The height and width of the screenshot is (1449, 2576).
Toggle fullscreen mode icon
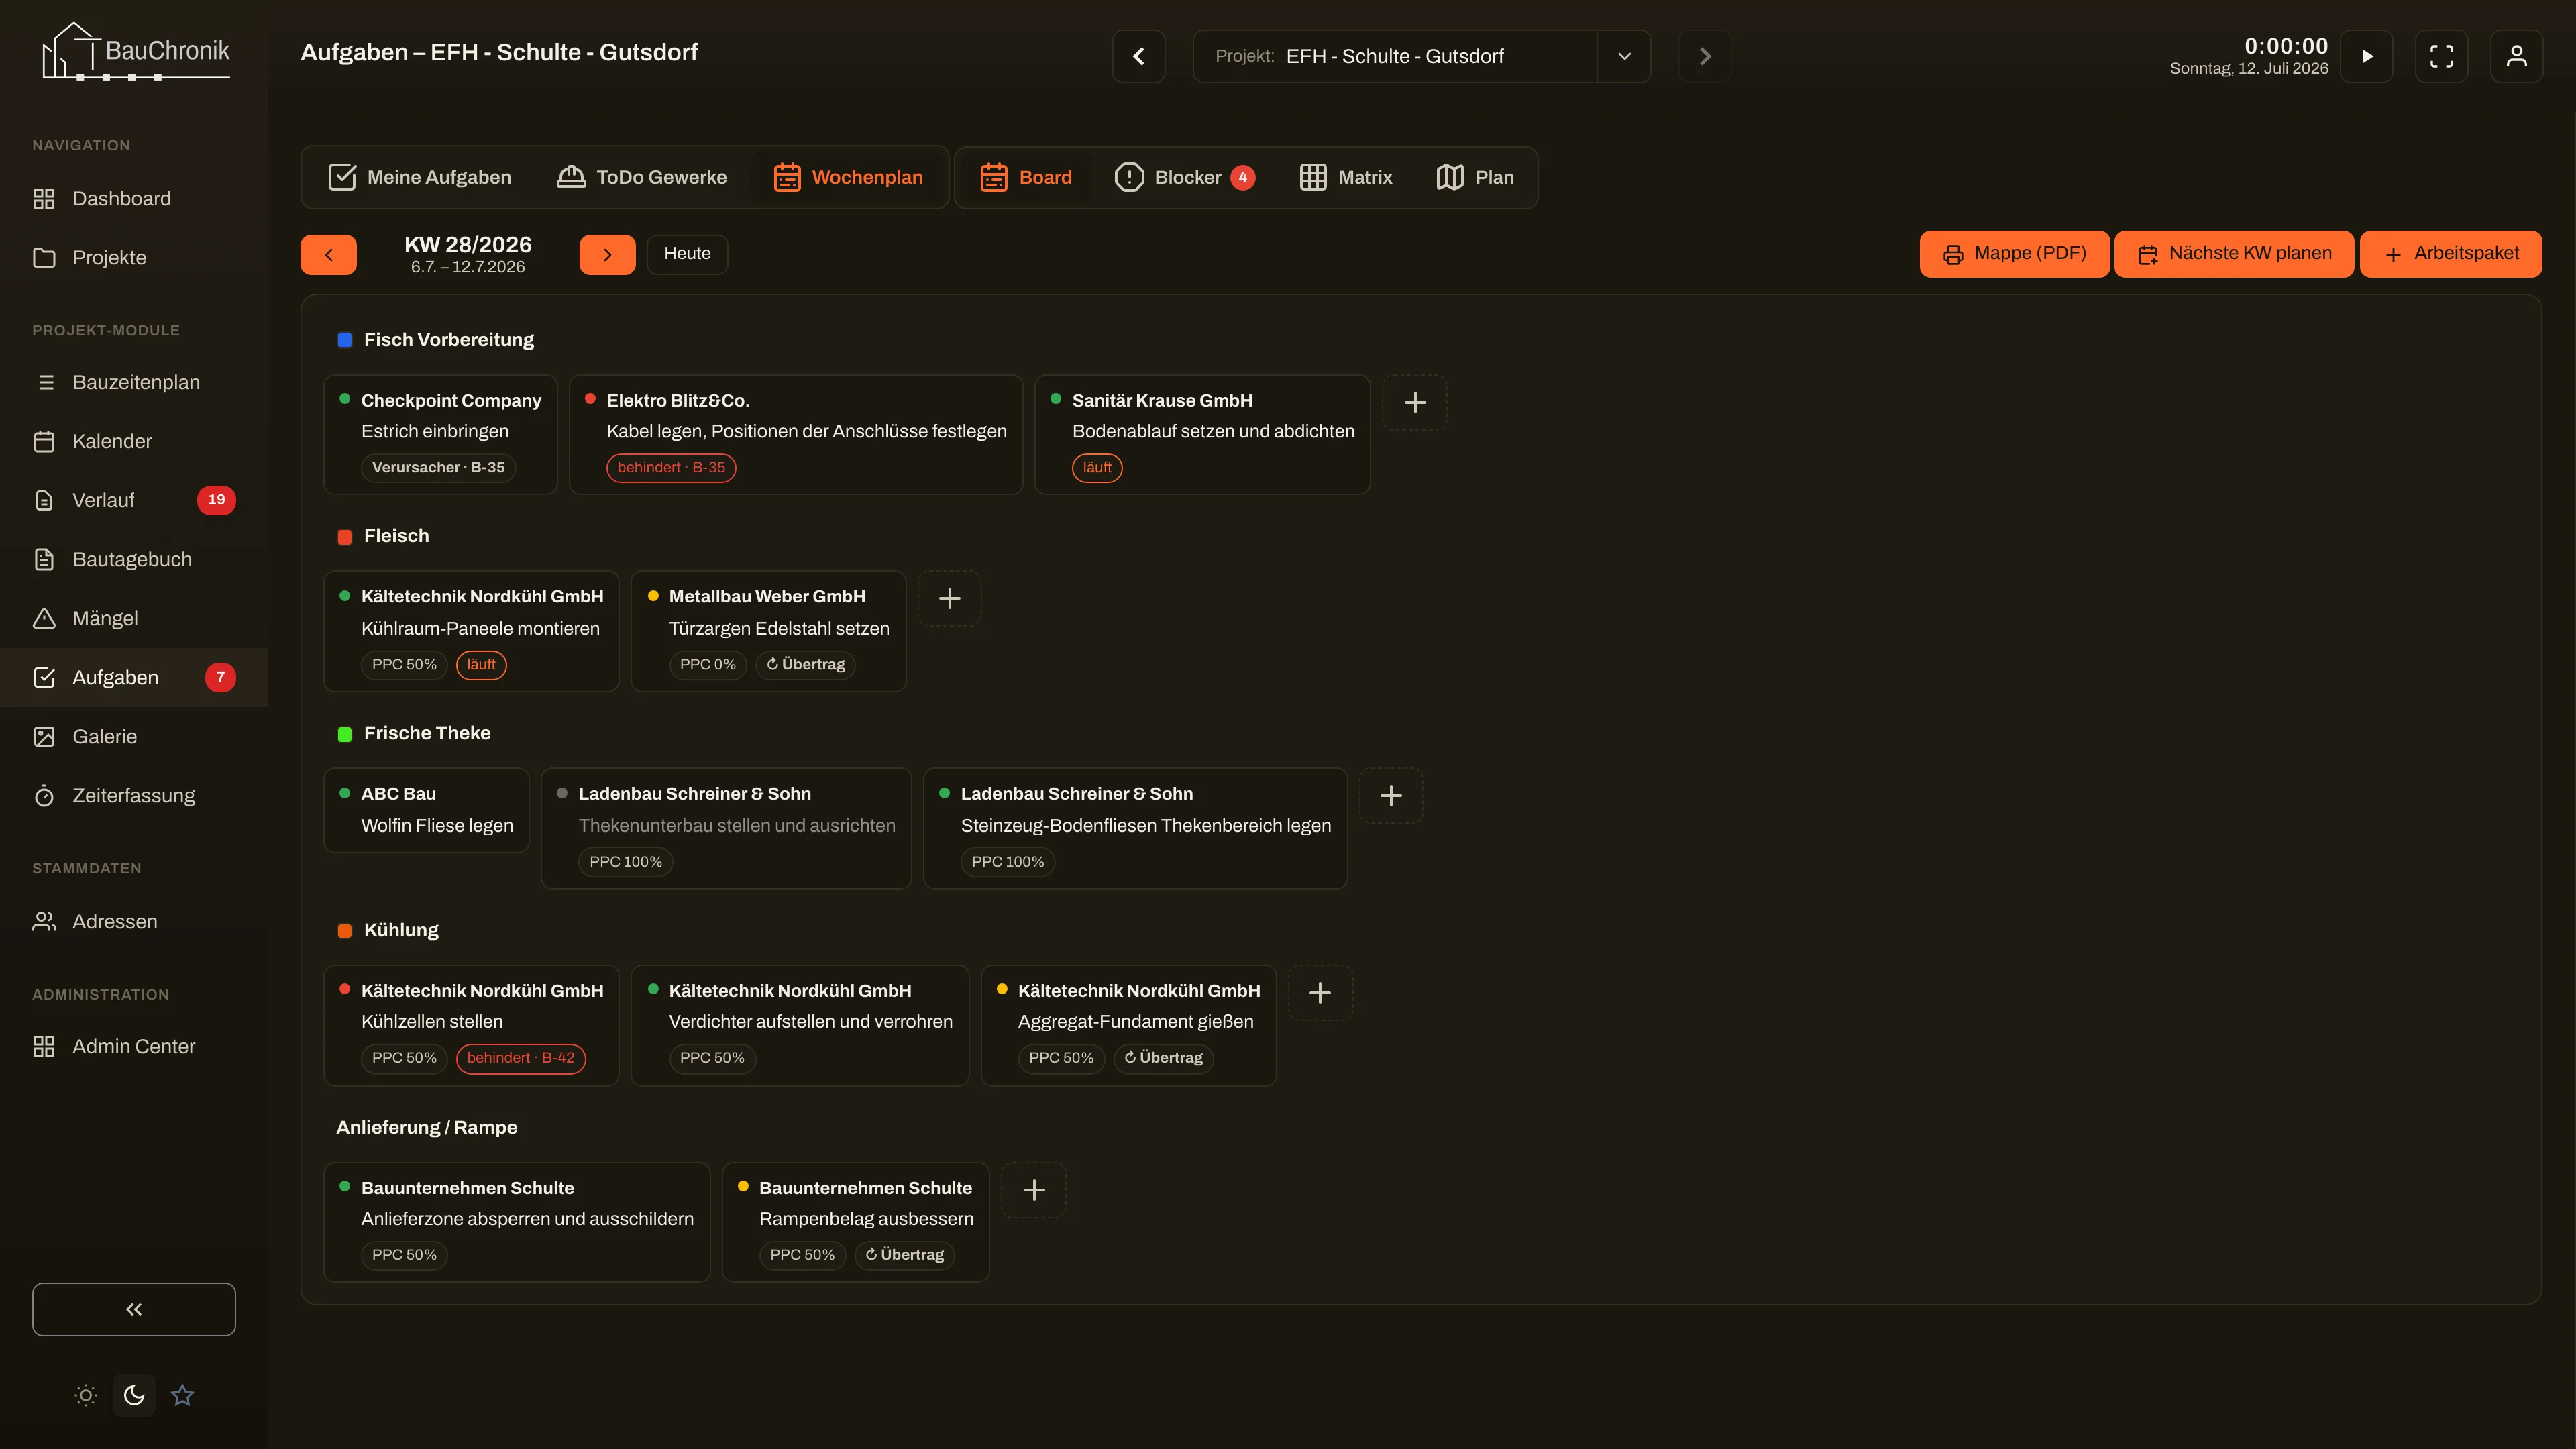tap(2441, 56)
